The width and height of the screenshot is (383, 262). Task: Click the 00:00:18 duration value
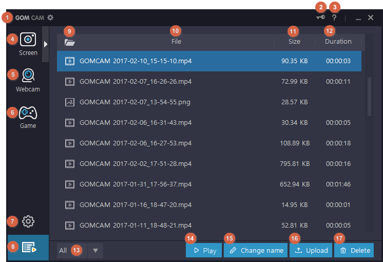coord(338,143)
